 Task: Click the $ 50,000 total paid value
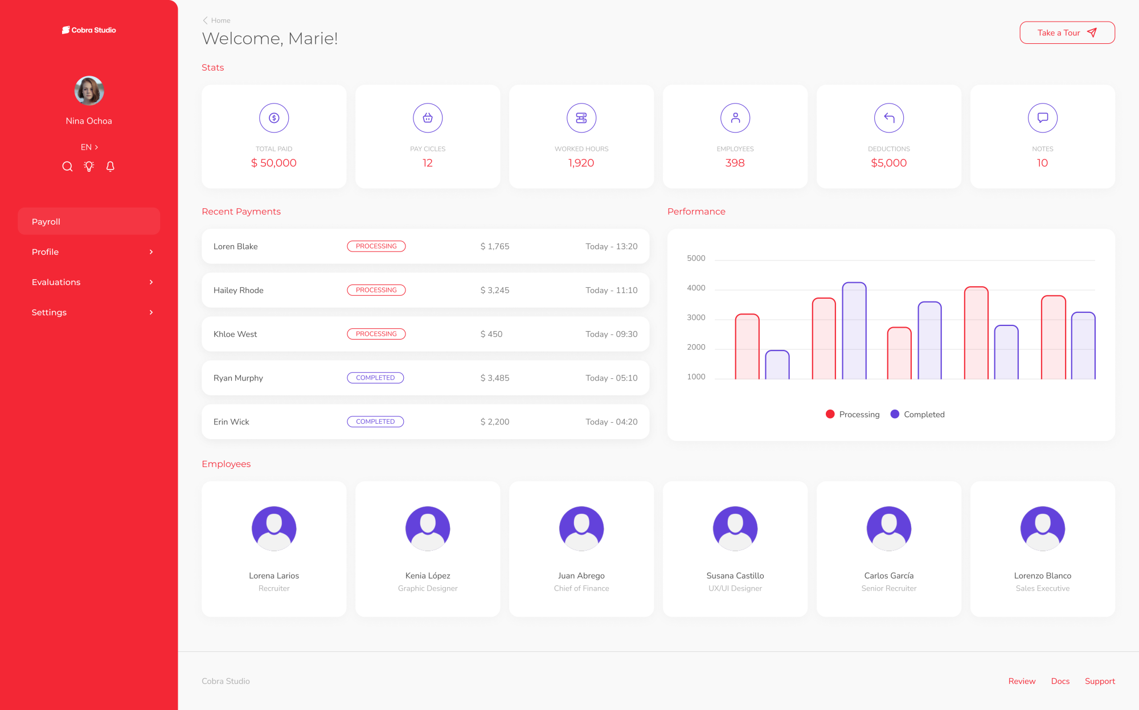(x=274, y=163)
